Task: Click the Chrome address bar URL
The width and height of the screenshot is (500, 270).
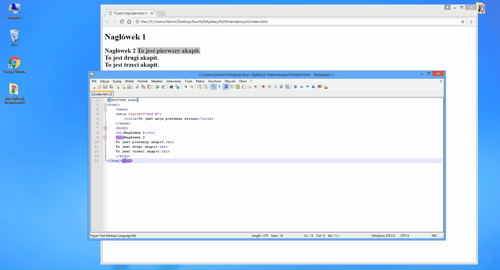Action: [204, 22]
